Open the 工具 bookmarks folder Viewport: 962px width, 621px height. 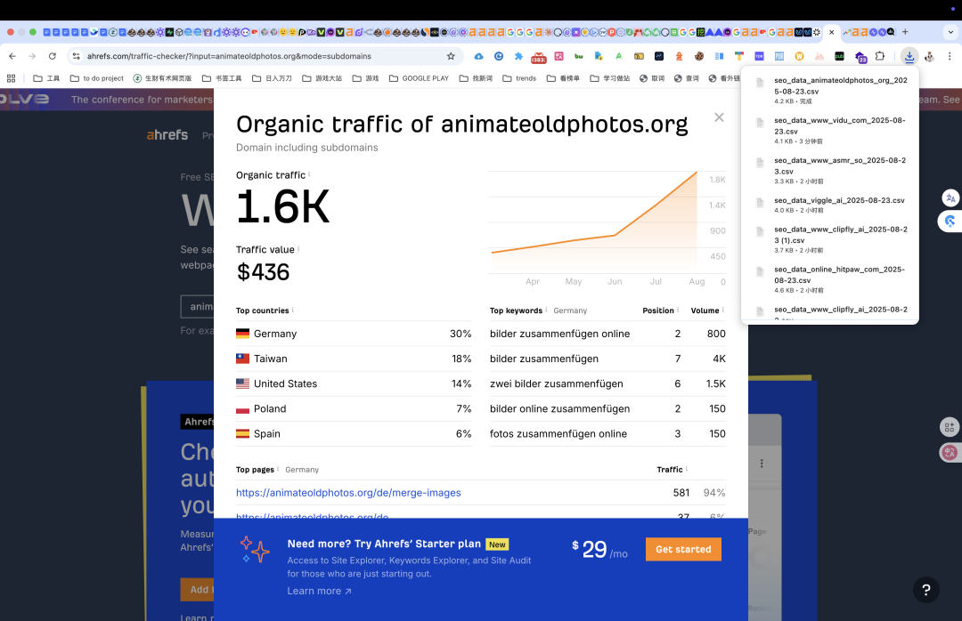[x=46, y=78]
